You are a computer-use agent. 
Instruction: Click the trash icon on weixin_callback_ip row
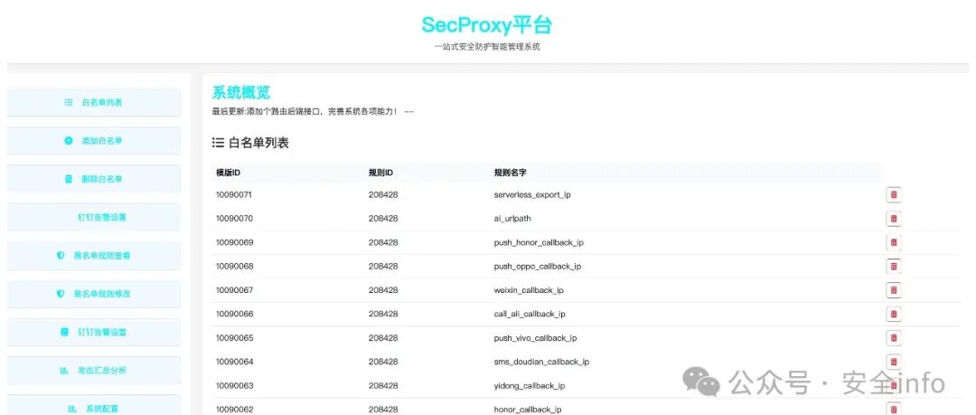pos(894,290)
